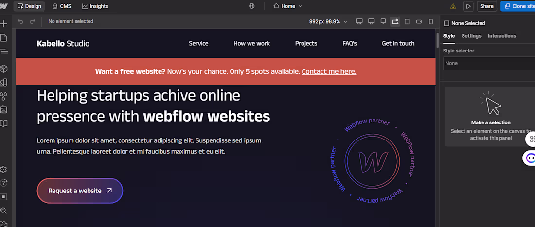Click the Undo arrow
Image resolution: width=535 pixels, height=227 pixels.
click(20, 21)
